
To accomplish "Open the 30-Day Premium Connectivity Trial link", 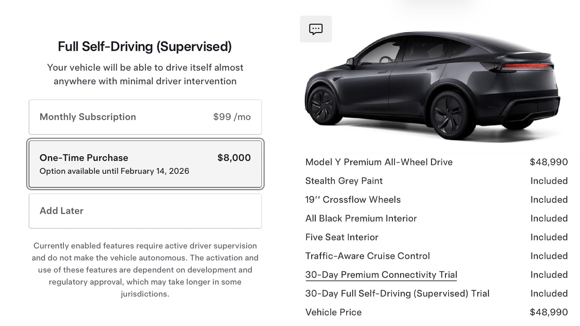I will point(381,275).
